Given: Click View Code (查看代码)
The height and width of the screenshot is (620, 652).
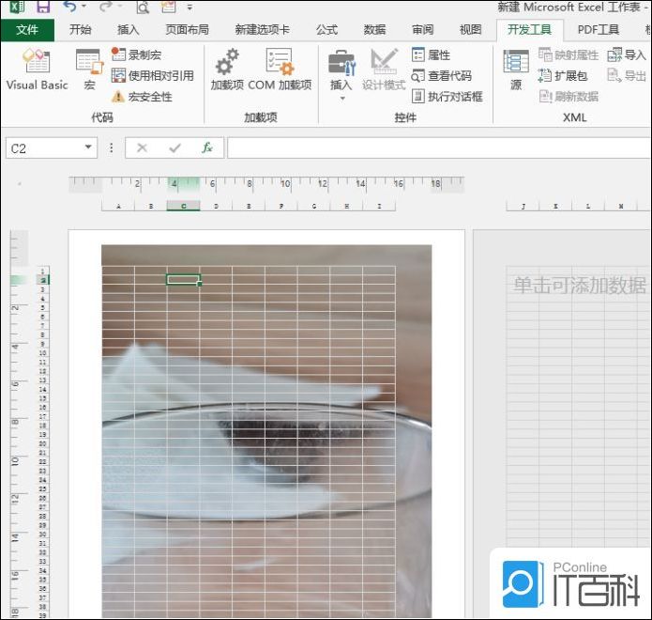Looking at the screenshot, I should pos(441,75).
